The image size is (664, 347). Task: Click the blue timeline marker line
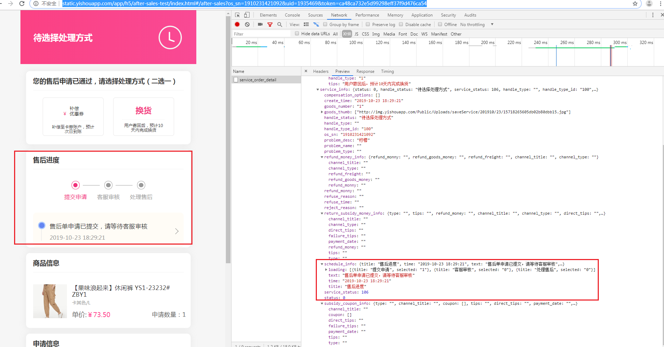coord(556,56)
